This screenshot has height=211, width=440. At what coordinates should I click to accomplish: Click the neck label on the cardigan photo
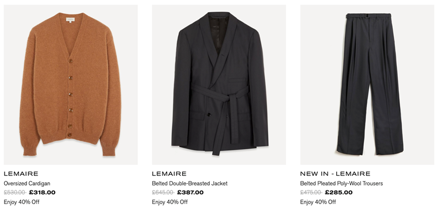pos(70,20)
